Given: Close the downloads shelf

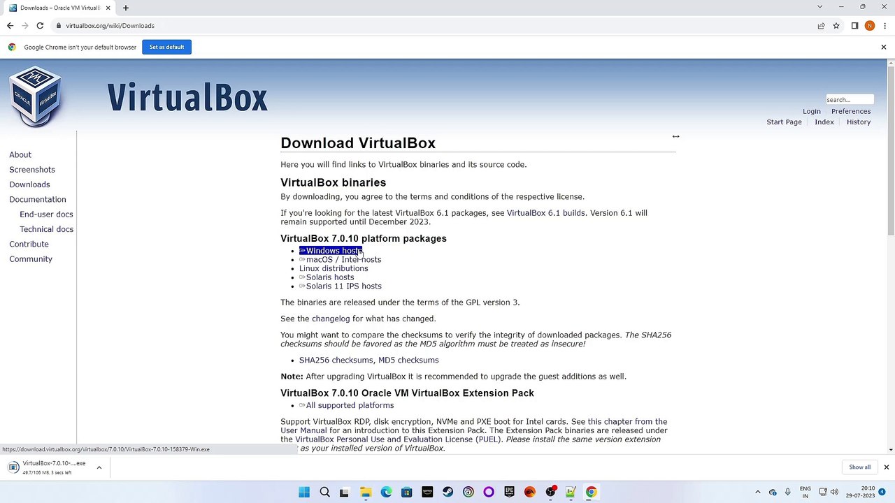Looking at the screenshot, I should 886,467.
